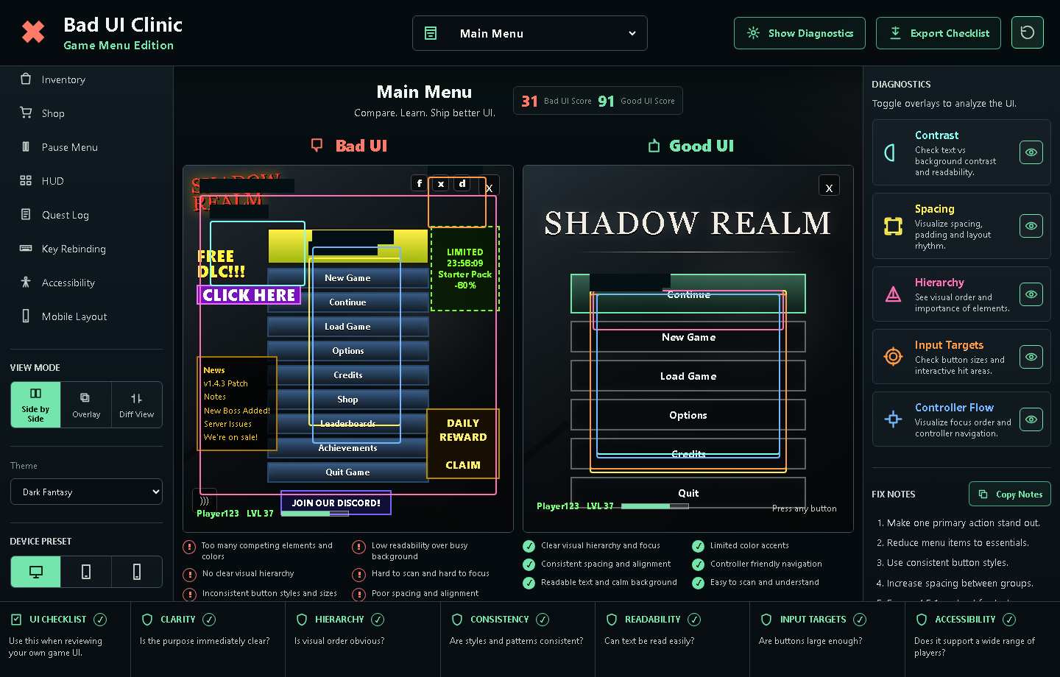The height and width of the screenshot is (677, 1060).
Task: Switch view mode to Side by Side
Action: [35, 404]
